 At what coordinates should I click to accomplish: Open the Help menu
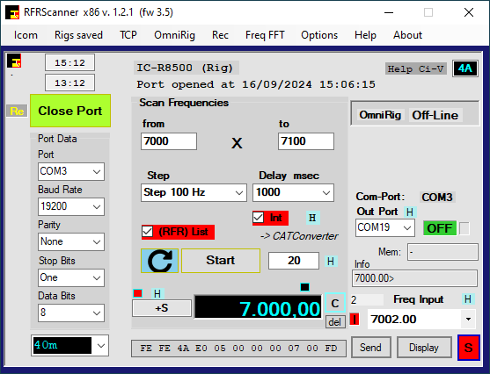click(365, 35)
